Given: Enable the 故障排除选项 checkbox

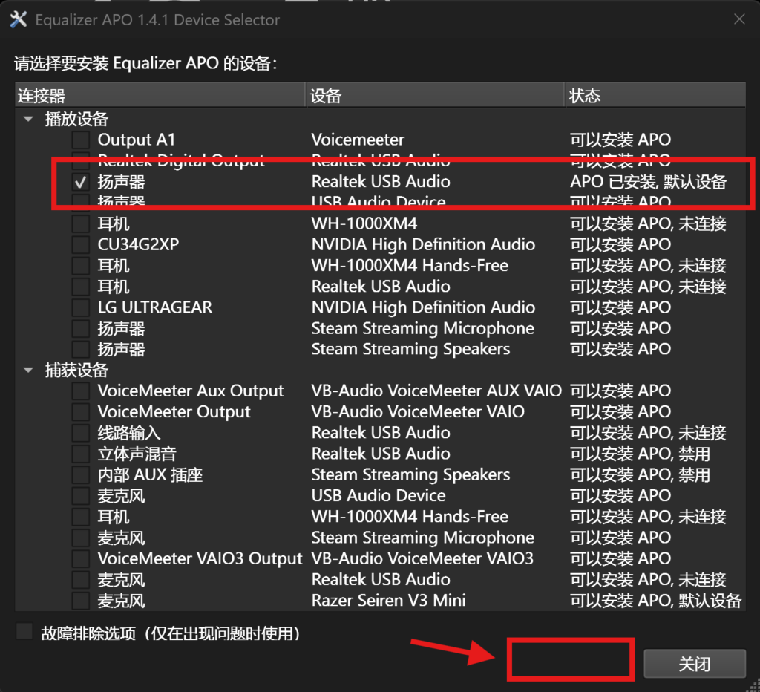Looking at the screenshot, I should pos(24,632).
